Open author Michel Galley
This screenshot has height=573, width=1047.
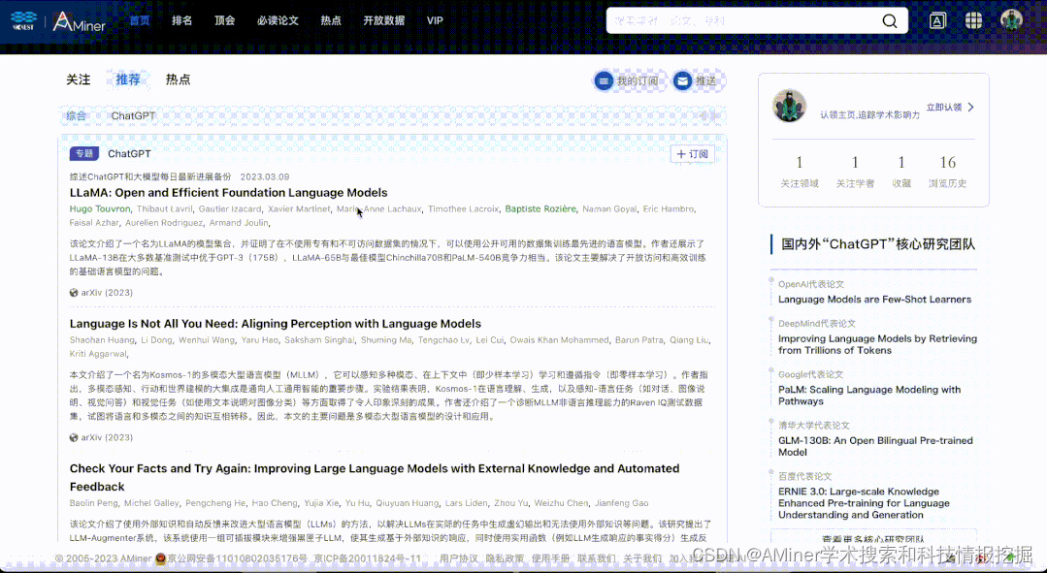click(x=151, y=503)
